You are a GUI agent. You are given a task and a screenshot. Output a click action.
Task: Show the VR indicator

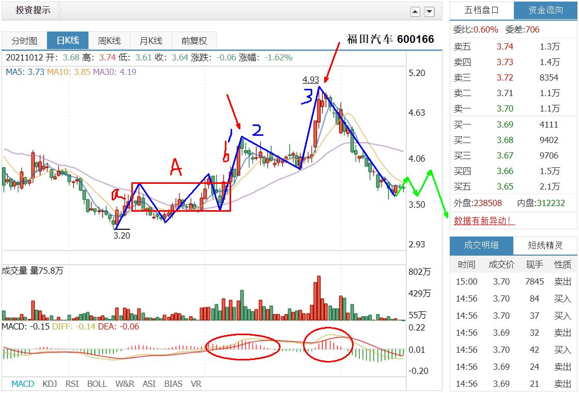pyautogui.click(x=196, y=384)
